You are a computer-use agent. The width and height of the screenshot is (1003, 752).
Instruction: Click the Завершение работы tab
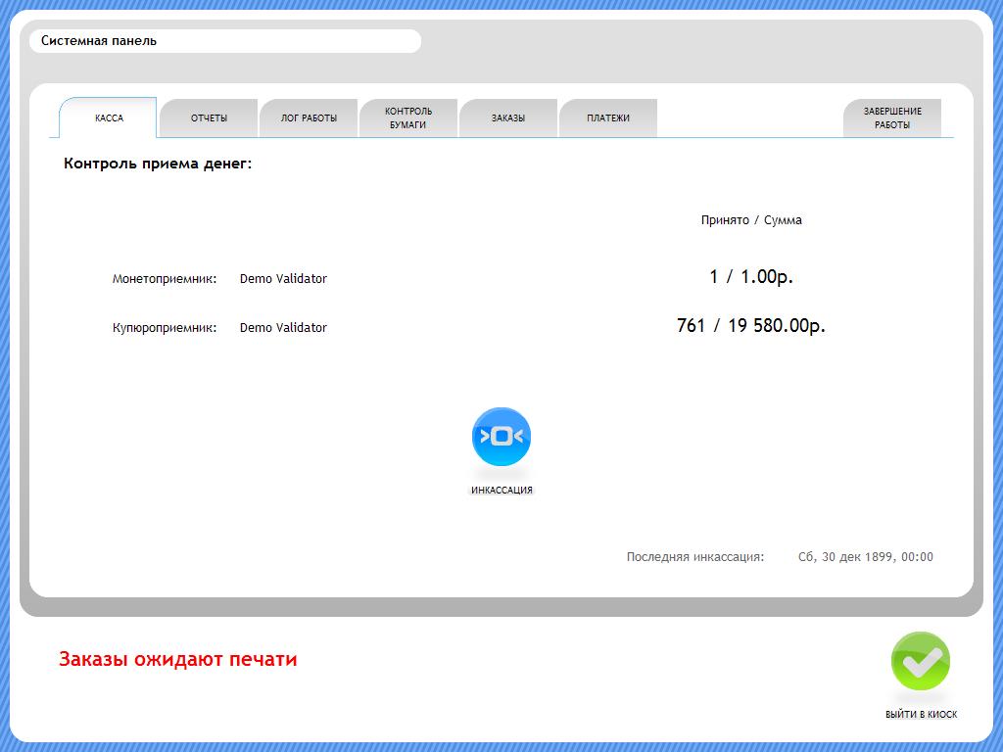[892, 118]
